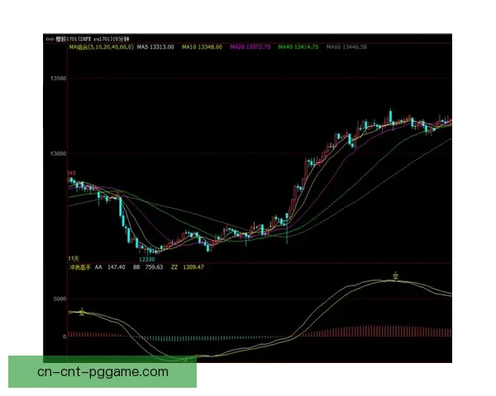
Task: Select the magenta MA20 legend value
Action: (x=250, y=47)
